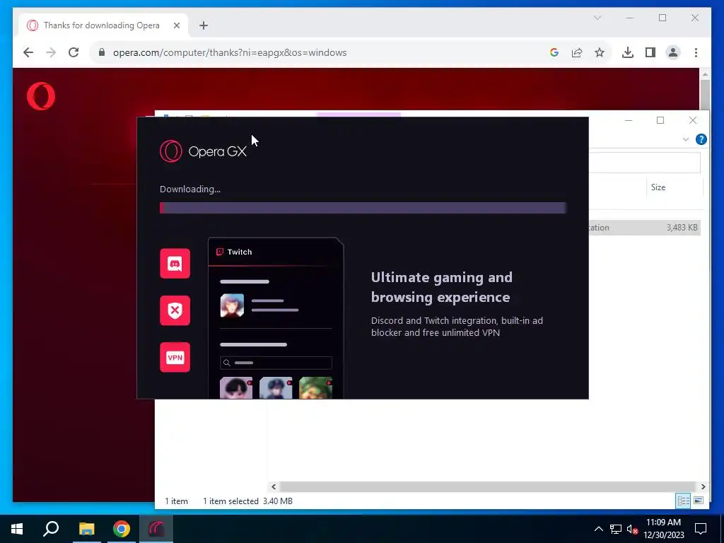Click the muted volume tray icon
Screen dimensions: 724x543
(x=632, y=529)
